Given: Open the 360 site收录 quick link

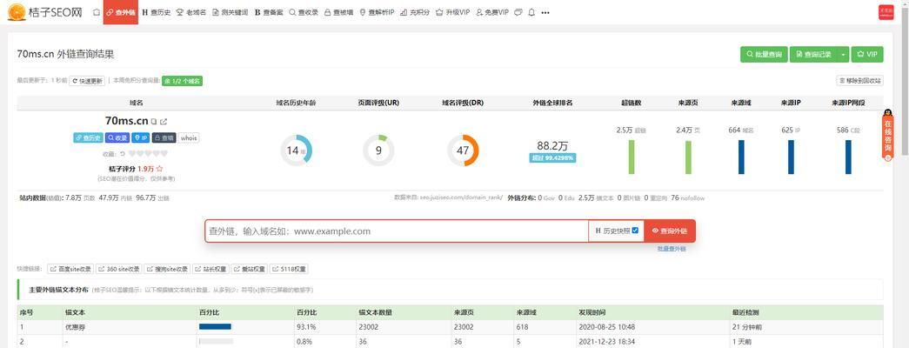Looking at the screenshot, I should pyautogui.click(x=119, y=269).
